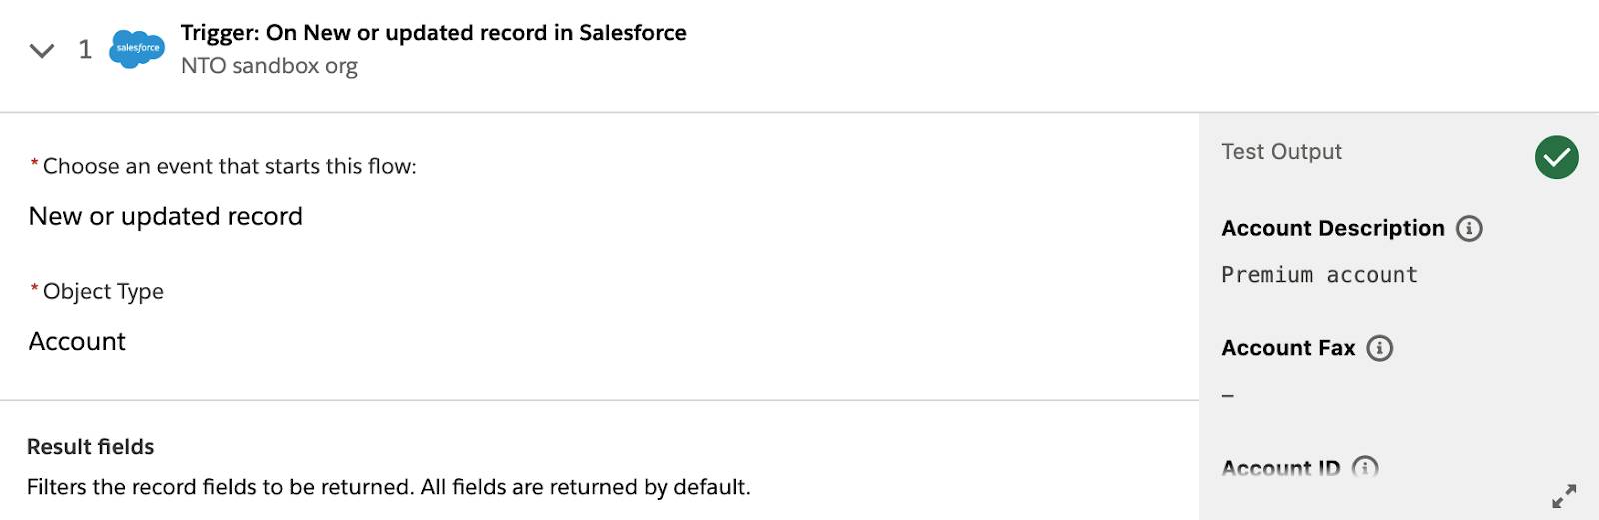Click the step number 1 label
Image resolution: width=1599 pixels, height=520 pixels.
coord(85,50)
